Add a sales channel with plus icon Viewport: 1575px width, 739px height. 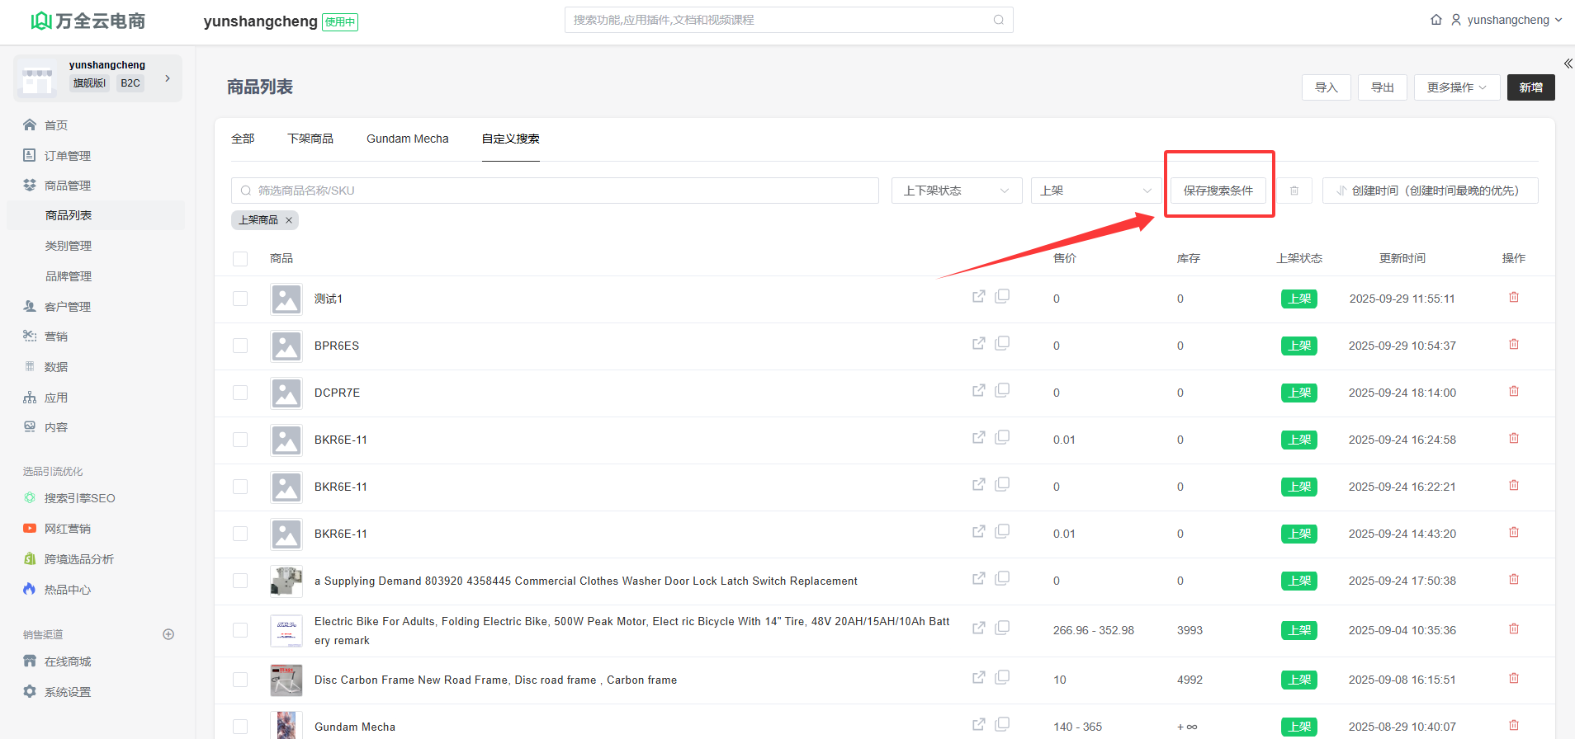pos(168,634)
